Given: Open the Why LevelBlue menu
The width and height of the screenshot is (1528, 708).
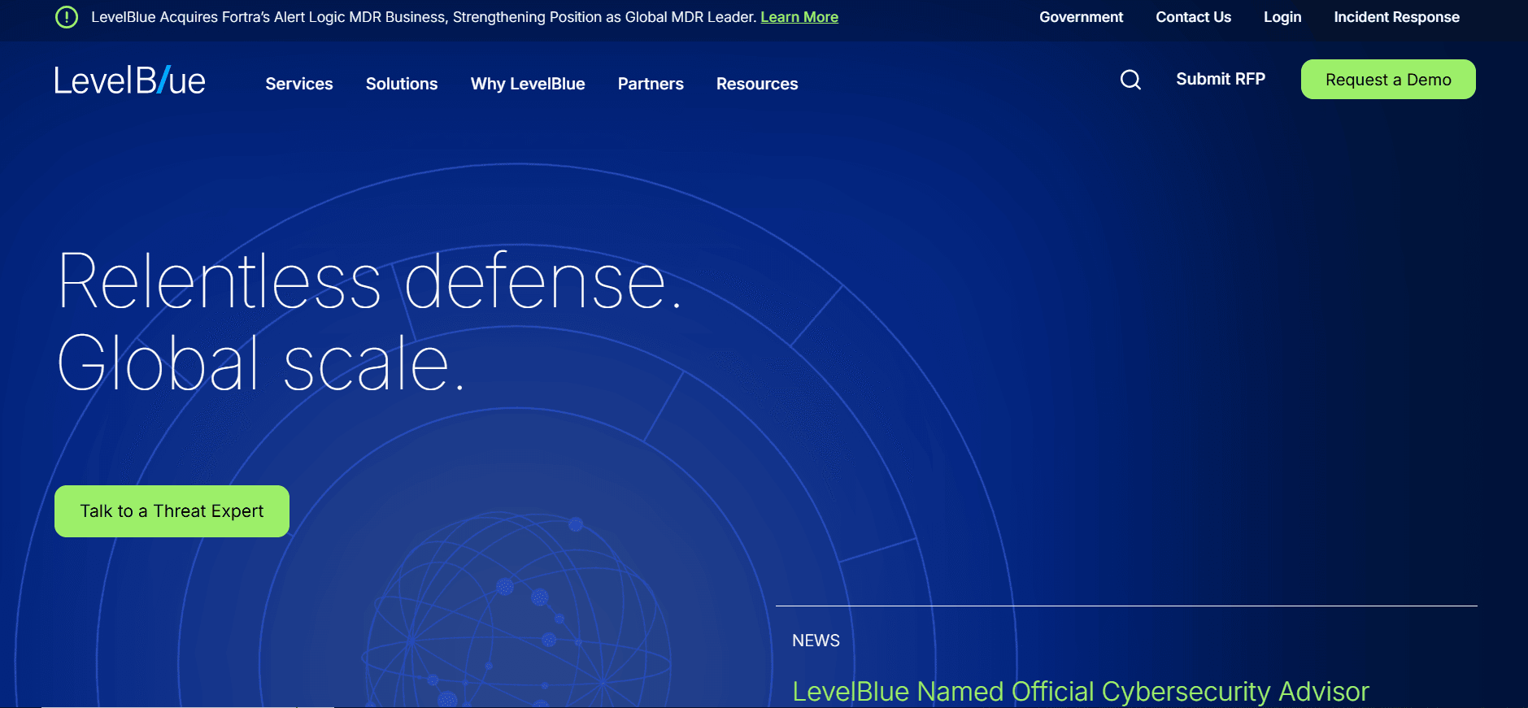Looking at the screenshot, I should 528,84.
